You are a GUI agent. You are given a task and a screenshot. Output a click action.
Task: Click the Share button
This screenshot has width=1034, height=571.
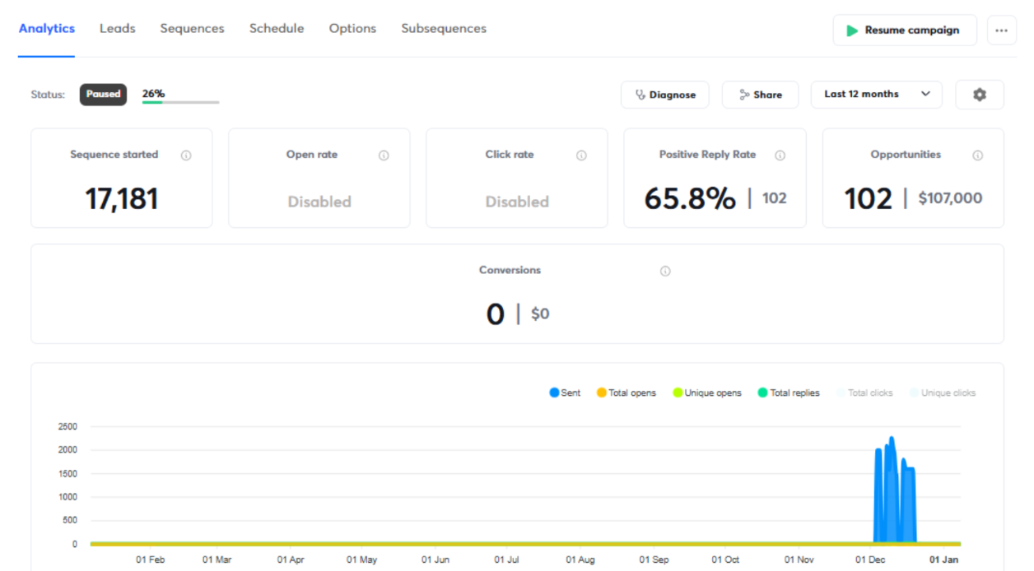tap(760, 95)
